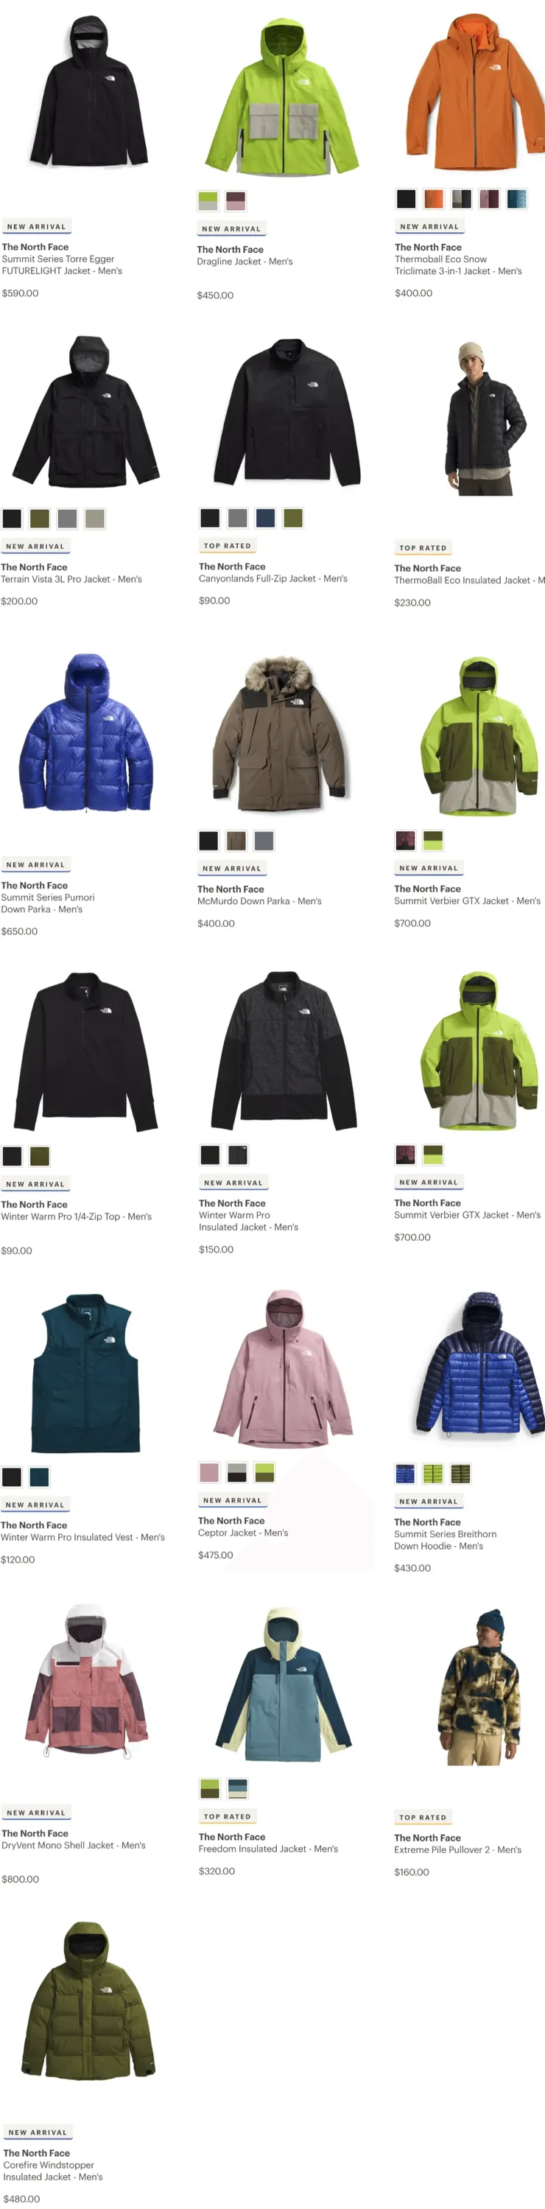
Task: Pick the teal swatch on Thermoball Eco Snow Triclimate
Action: click(517, 199)
